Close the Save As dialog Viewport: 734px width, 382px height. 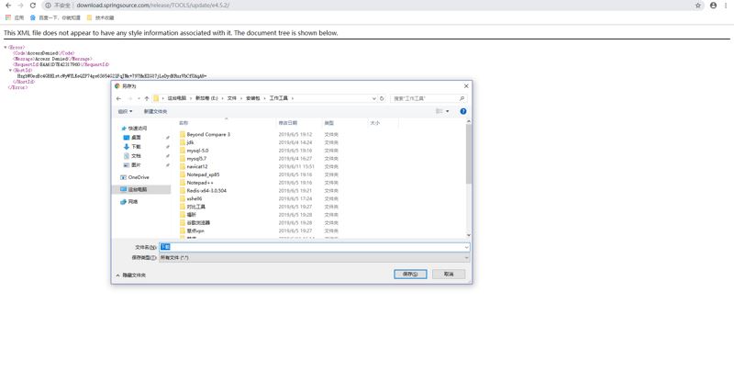[466, 86]
